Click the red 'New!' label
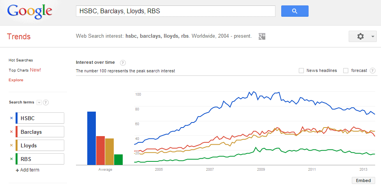Screen dimensions: 381x189 (x=35, y=70)
